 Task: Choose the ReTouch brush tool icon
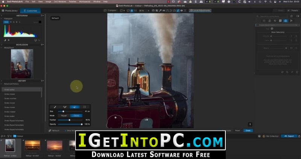[x=55, y=107]
